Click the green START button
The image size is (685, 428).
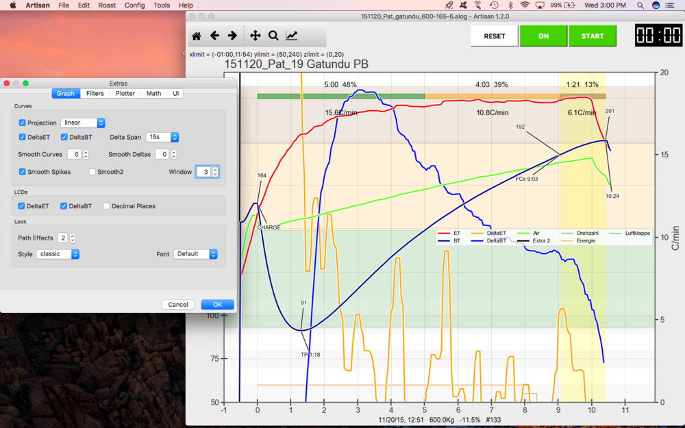pyautogui.click(x=593, y=36)
